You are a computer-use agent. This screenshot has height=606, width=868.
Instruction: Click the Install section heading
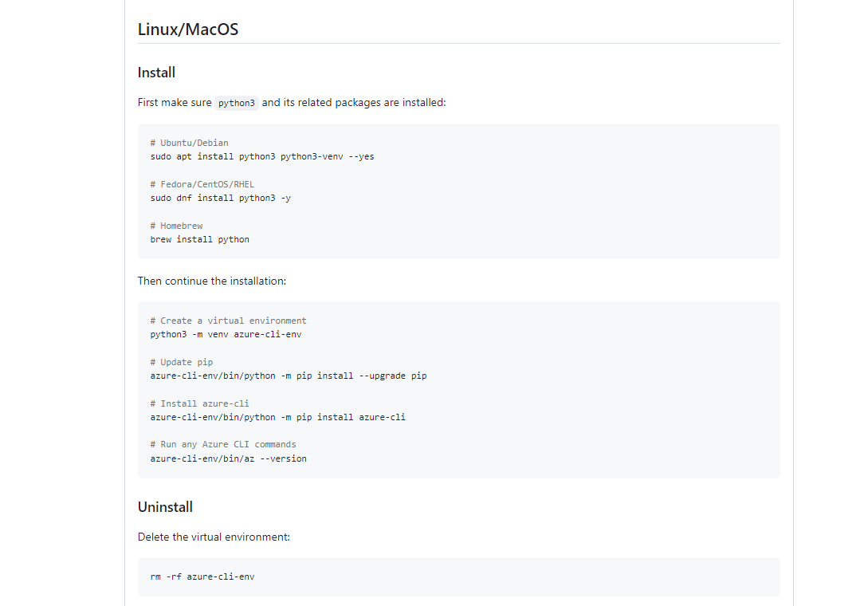pos(156,72)
